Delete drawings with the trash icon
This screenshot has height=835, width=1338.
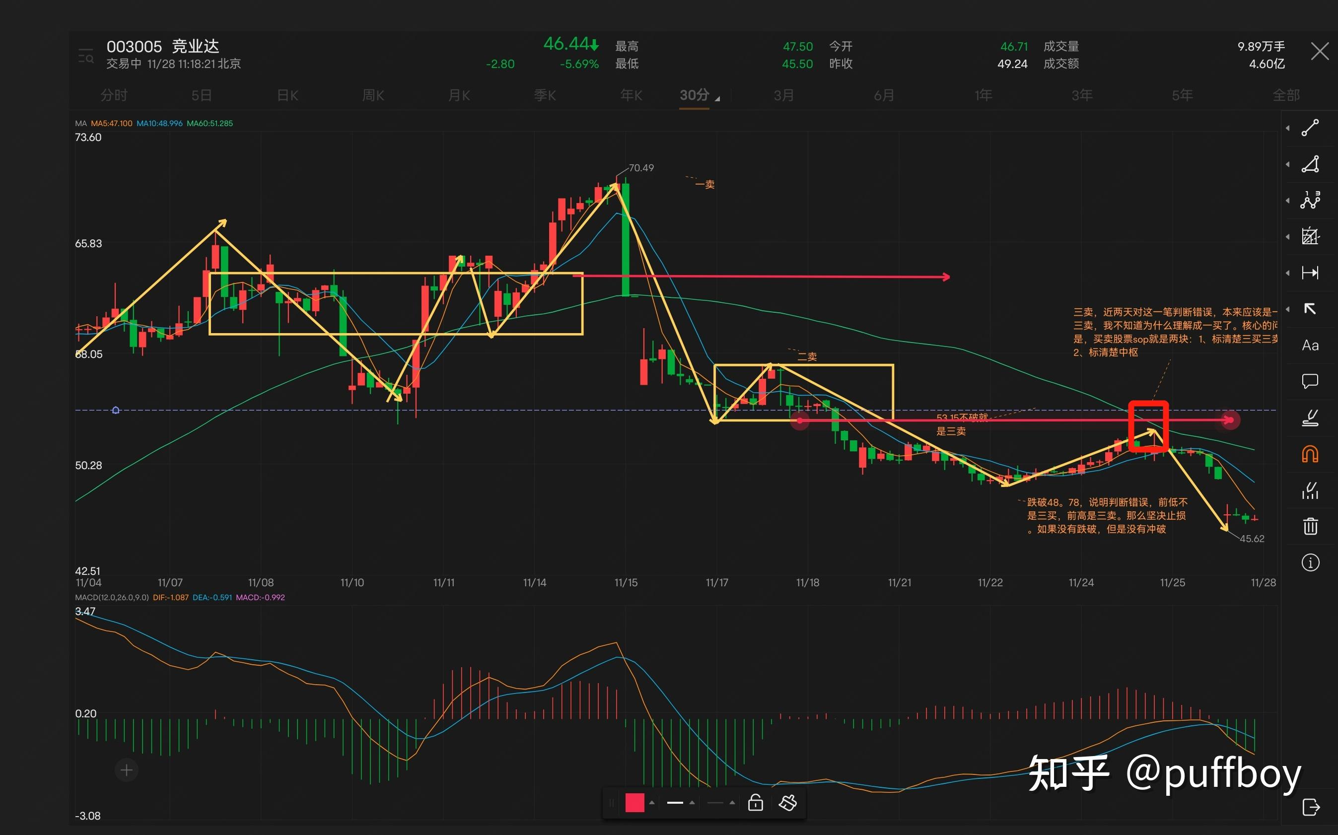tap(1310, 526)
